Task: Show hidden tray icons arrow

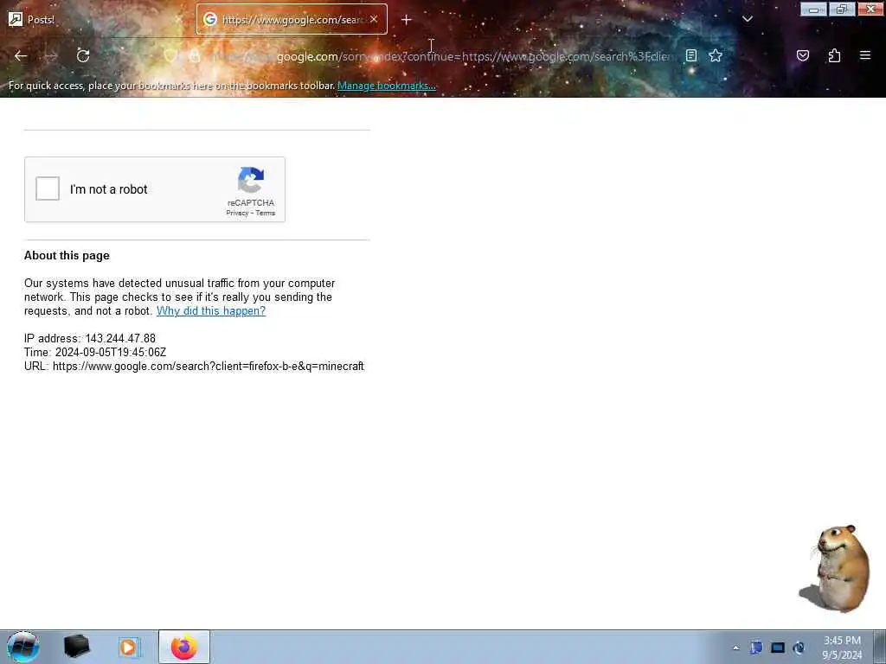Action: (735, 648)
